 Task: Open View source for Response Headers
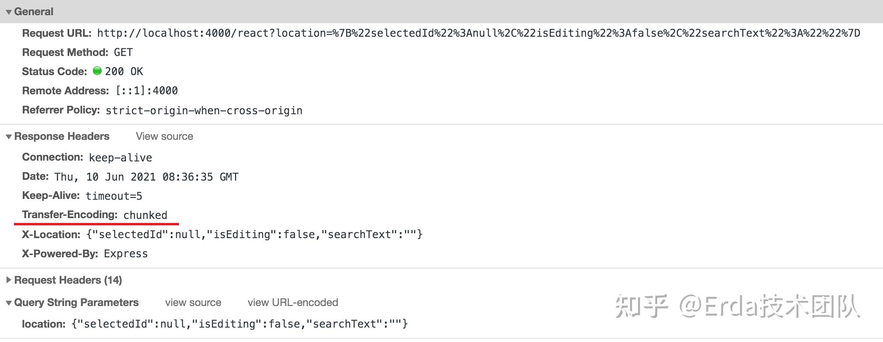coord(165,136)
